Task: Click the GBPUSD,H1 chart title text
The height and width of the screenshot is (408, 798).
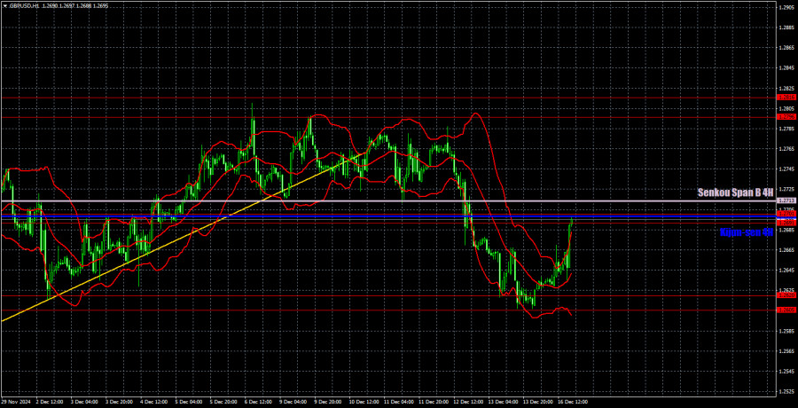Action: [x=27, y=6]
